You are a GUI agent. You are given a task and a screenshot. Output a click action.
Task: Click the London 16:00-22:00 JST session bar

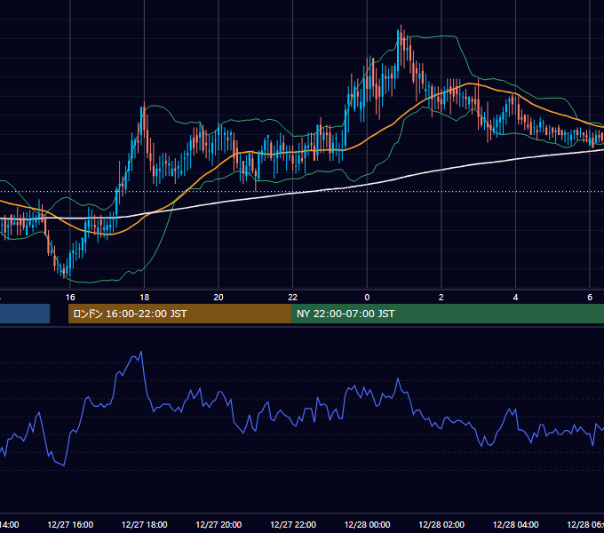pyautogui.click(x=179, y=314)
